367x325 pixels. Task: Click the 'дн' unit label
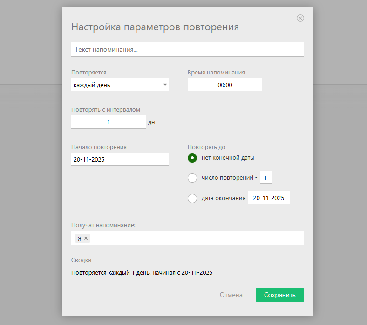coord(151,122)
